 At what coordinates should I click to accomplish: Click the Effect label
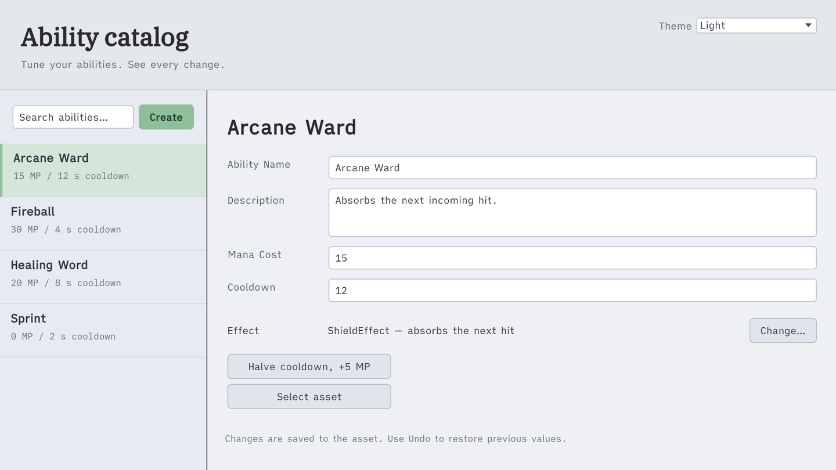[x=243, y=331]
